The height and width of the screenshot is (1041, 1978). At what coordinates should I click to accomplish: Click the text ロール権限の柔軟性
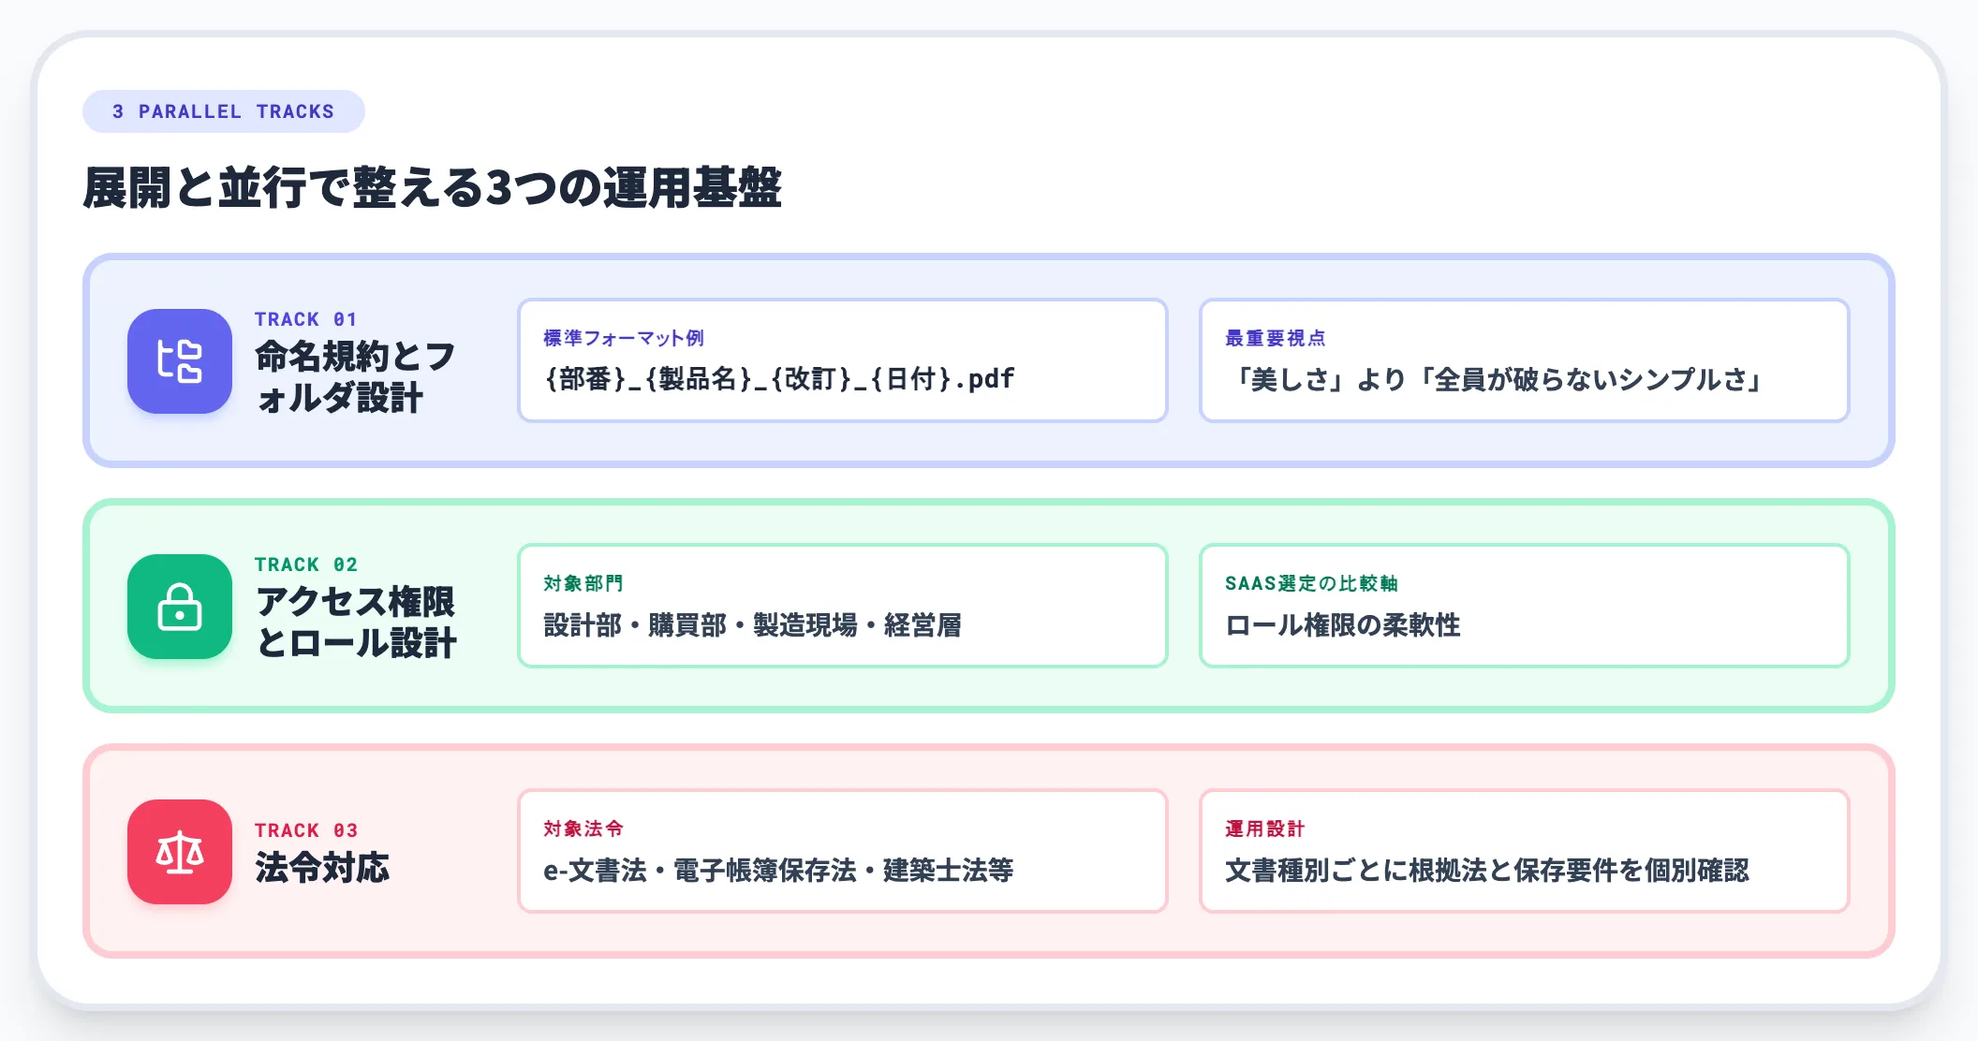(1343, 624)
